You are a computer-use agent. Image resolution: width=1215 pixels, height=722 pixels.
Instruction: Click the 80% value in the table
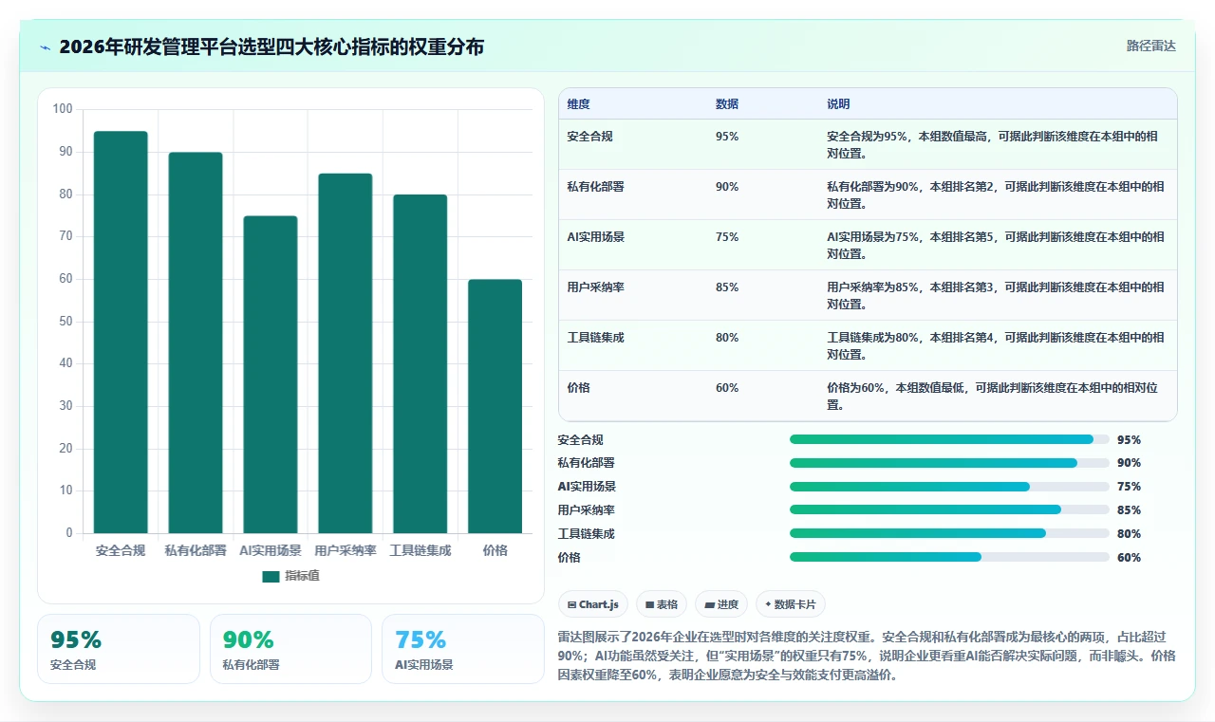click(x=727, y=338)
